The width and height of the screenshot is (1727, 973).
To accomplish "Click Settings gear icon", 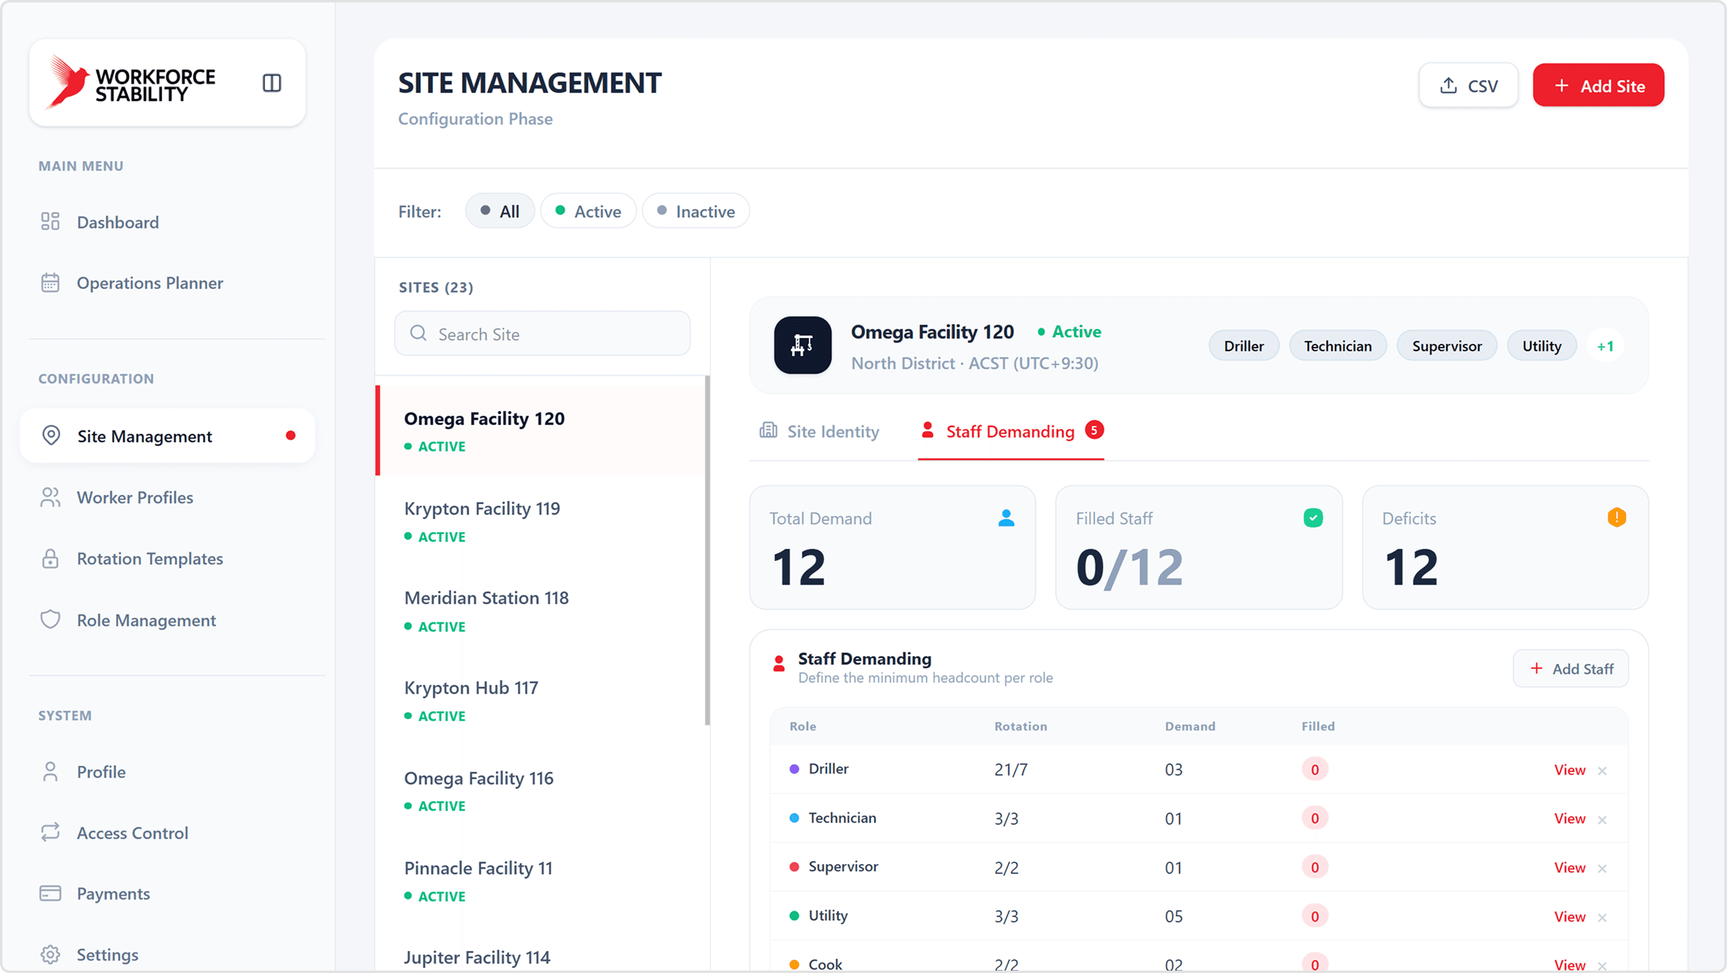I will [x=50, y=954].
